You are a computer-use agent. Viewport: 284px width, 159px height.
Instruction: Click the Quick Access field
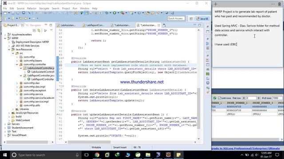tap(176, 19)
